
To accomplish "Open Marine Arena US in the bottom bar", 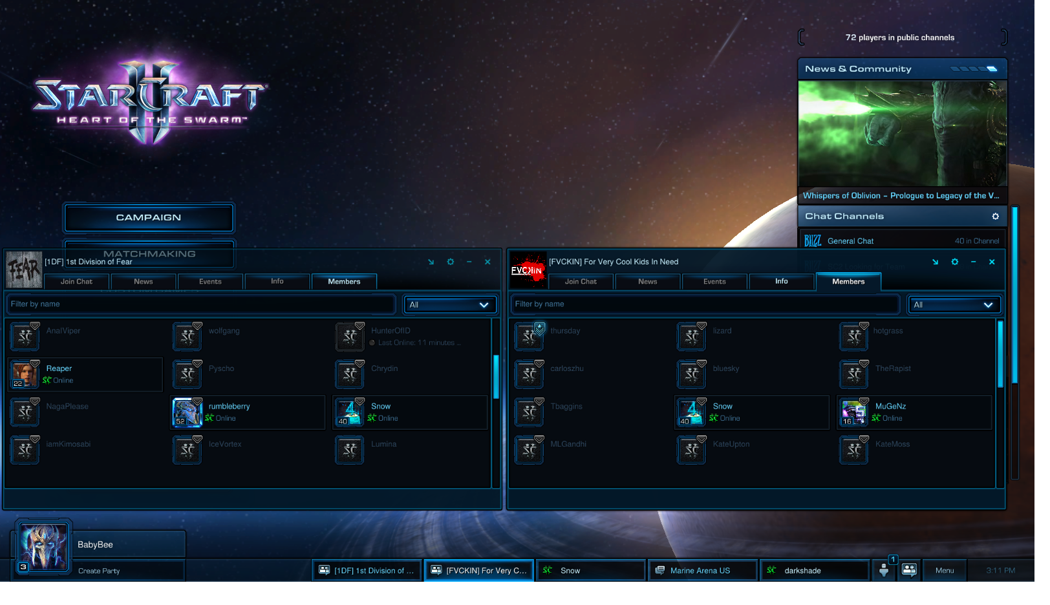I will pos(703,570).
